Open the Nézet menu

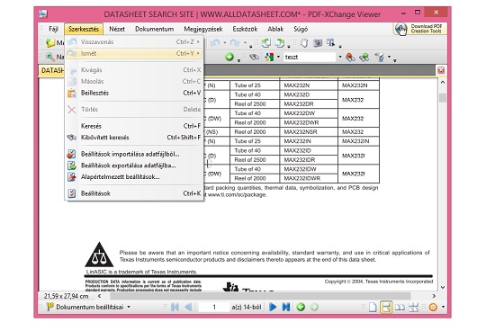[x=117, y=29]
